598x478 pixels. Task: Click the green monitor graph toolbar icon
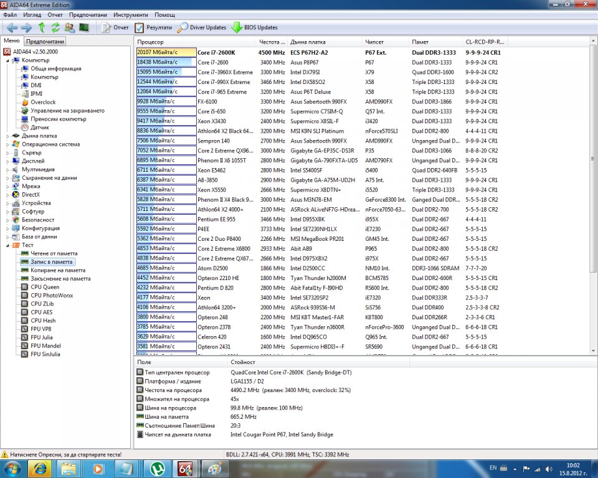click(x=83, y=27)
